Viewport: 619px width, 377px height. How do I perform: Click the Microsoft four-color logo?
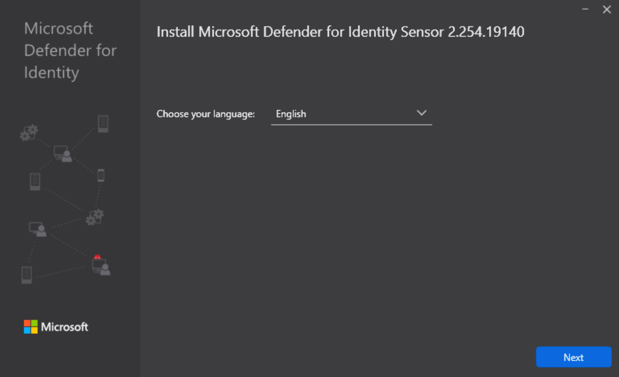click(x=31, y=327)
